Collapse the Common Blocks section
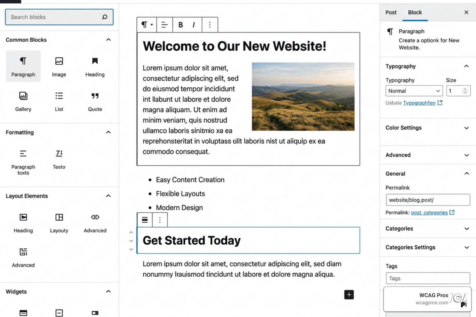Image resolution: width=476 pixels, height=317 pixels. tap(108, 40)
